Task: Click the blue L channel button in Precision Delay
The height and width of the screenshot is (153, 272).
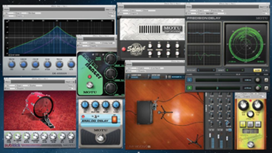Action: tap(189, 80)
